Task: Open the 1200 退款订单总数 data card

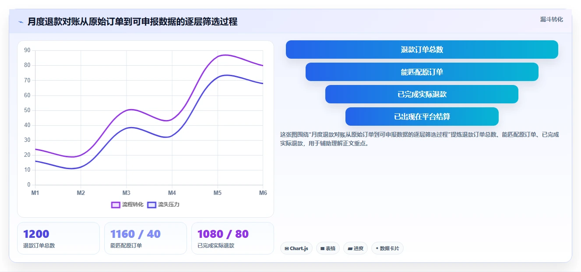Action: tap(58, 238)
